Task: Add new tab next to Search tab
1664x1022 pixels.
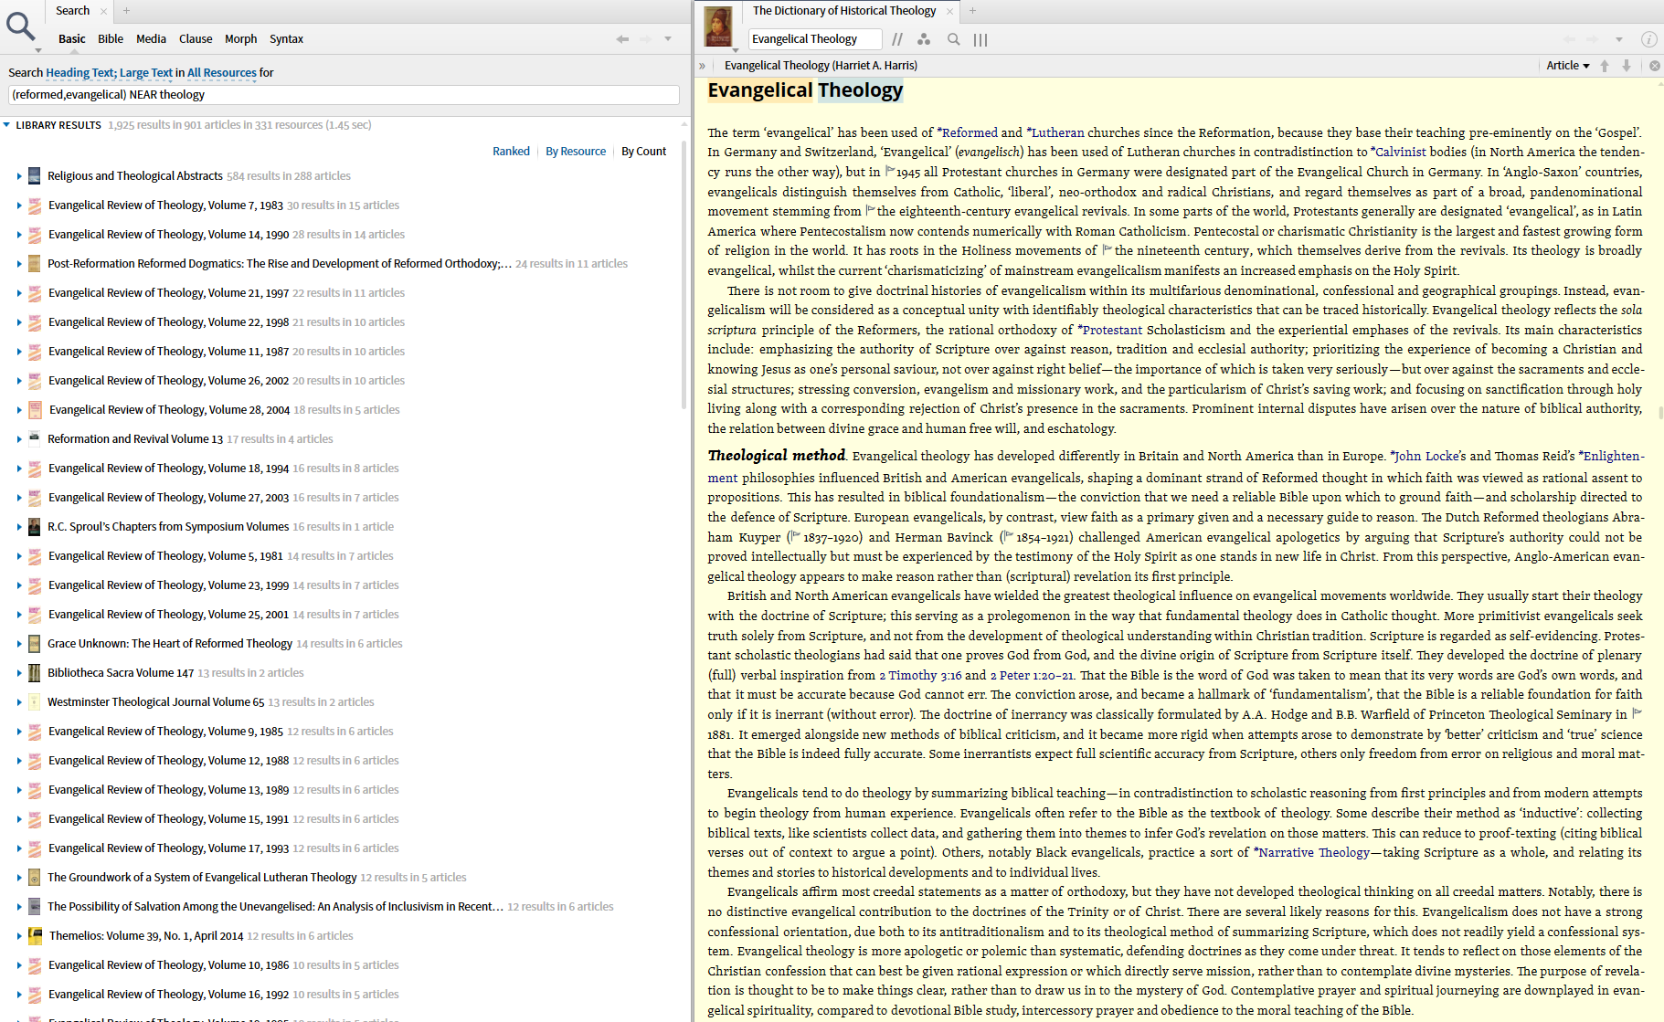Action: (x=126, y=11)
